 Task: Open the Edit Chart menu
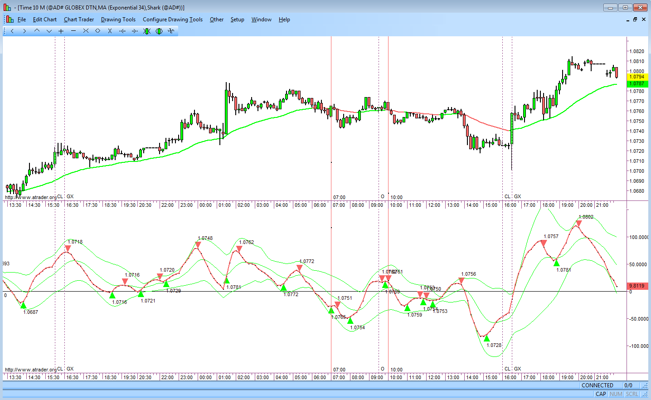(x=45, y=20)
